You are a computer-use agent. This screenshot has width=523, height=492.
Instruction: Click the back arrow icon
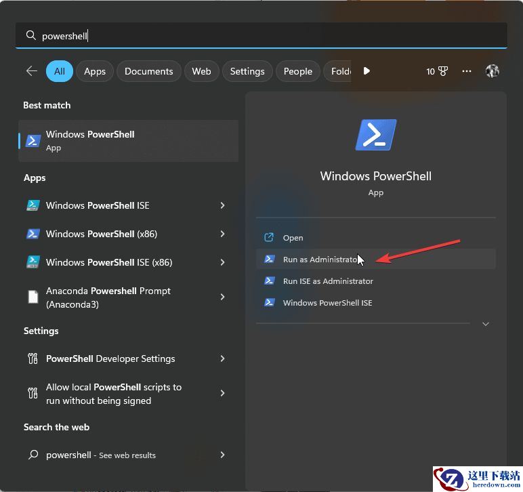point(31,71)
